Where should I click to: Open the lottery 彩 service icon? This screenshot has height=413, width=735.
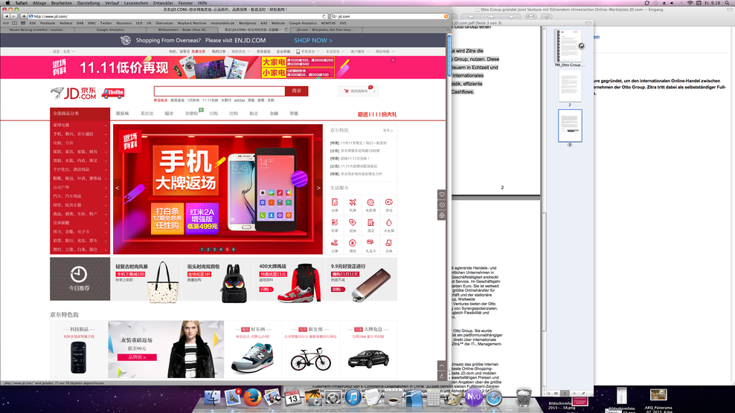[335, 222]
